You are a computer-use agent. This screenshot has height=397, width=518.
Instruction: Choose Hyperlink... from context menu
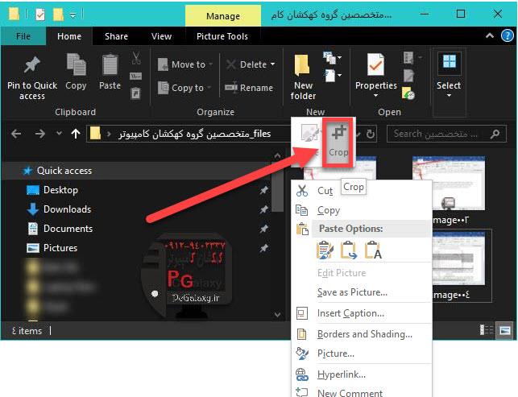click(x=362, y=374)
